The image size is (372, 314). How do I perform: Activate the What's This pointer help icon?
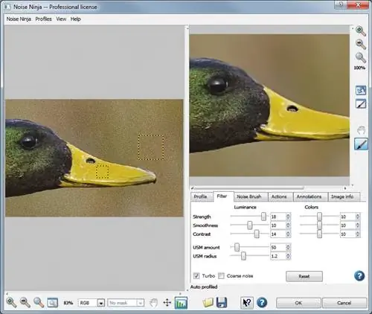pyautogui.click(x=246, y=303)
